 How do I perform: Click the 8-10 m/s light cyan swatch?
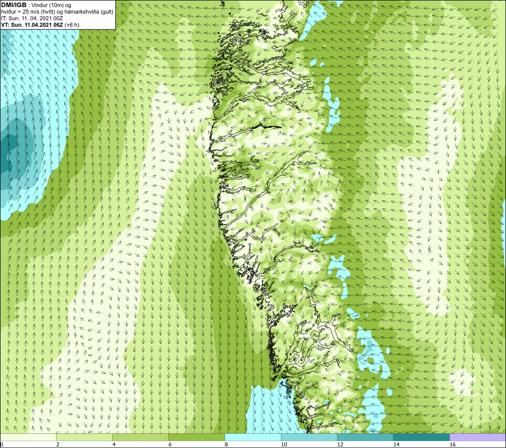point(252,437)
